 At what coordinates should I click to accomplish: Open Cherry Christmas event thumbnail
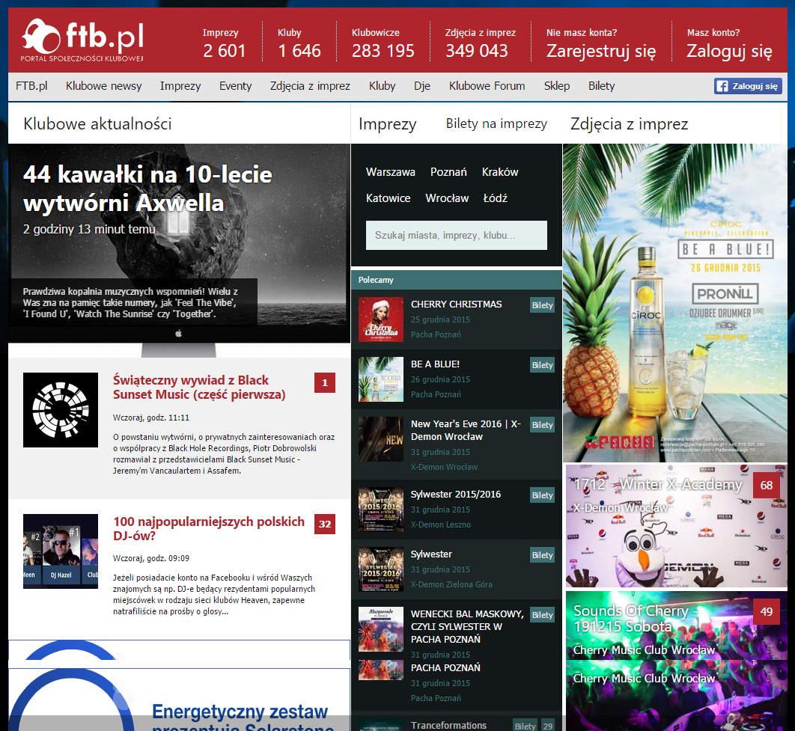tap(380, 319)
